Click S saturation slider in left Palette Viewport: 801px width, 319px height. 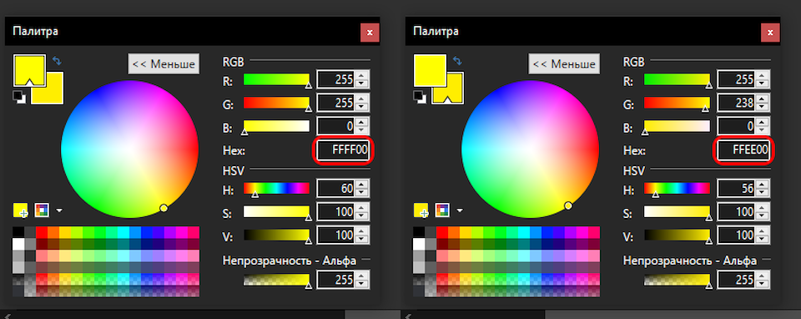[x=276, y=211]
